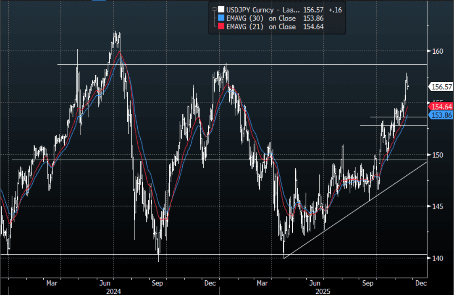Collapse the USDJPY legend tree box
The height and width of the screenshot is (295, 454).
coord(214,9)
